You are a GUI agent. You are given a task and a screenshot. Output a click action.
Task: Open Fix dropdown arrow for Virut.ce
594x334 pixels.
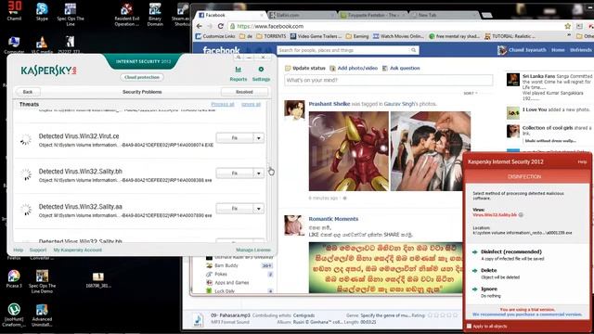[259, 138]
